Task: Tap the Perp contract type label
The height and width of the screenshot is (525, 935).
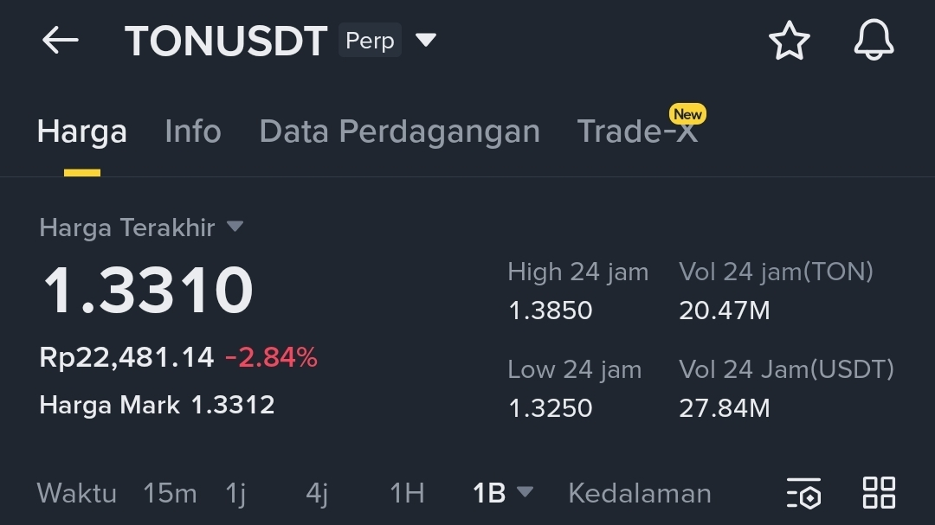Action: (370, 41)
